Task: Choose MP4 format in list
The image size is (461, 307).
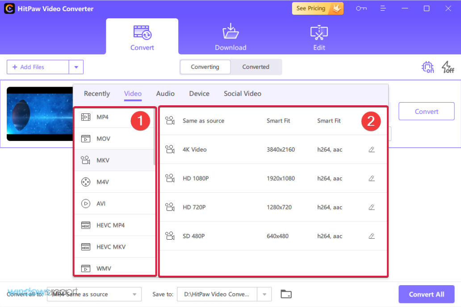Action: (115, 117)
